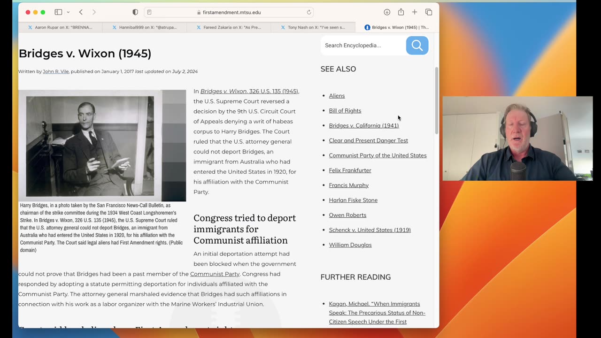Go back with the back arrow
This screenshot has width=601, height=338.
[81, 12]
